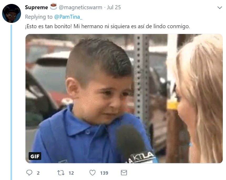Play the GIF of the boy in blue
Viewport: 226px width, 180px height.
click(x=124, y=99)
